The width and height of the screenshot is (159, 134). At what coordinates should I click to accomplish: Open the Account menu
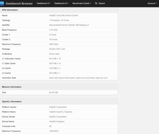(x=152, y=4)
